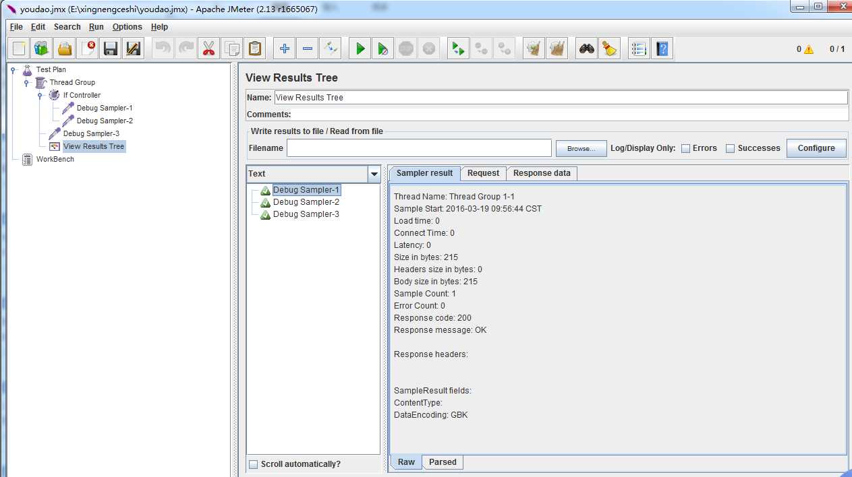Click the Start no pauses icon
Viewport: 852px width, 477px height.
[x=383, y=49]
